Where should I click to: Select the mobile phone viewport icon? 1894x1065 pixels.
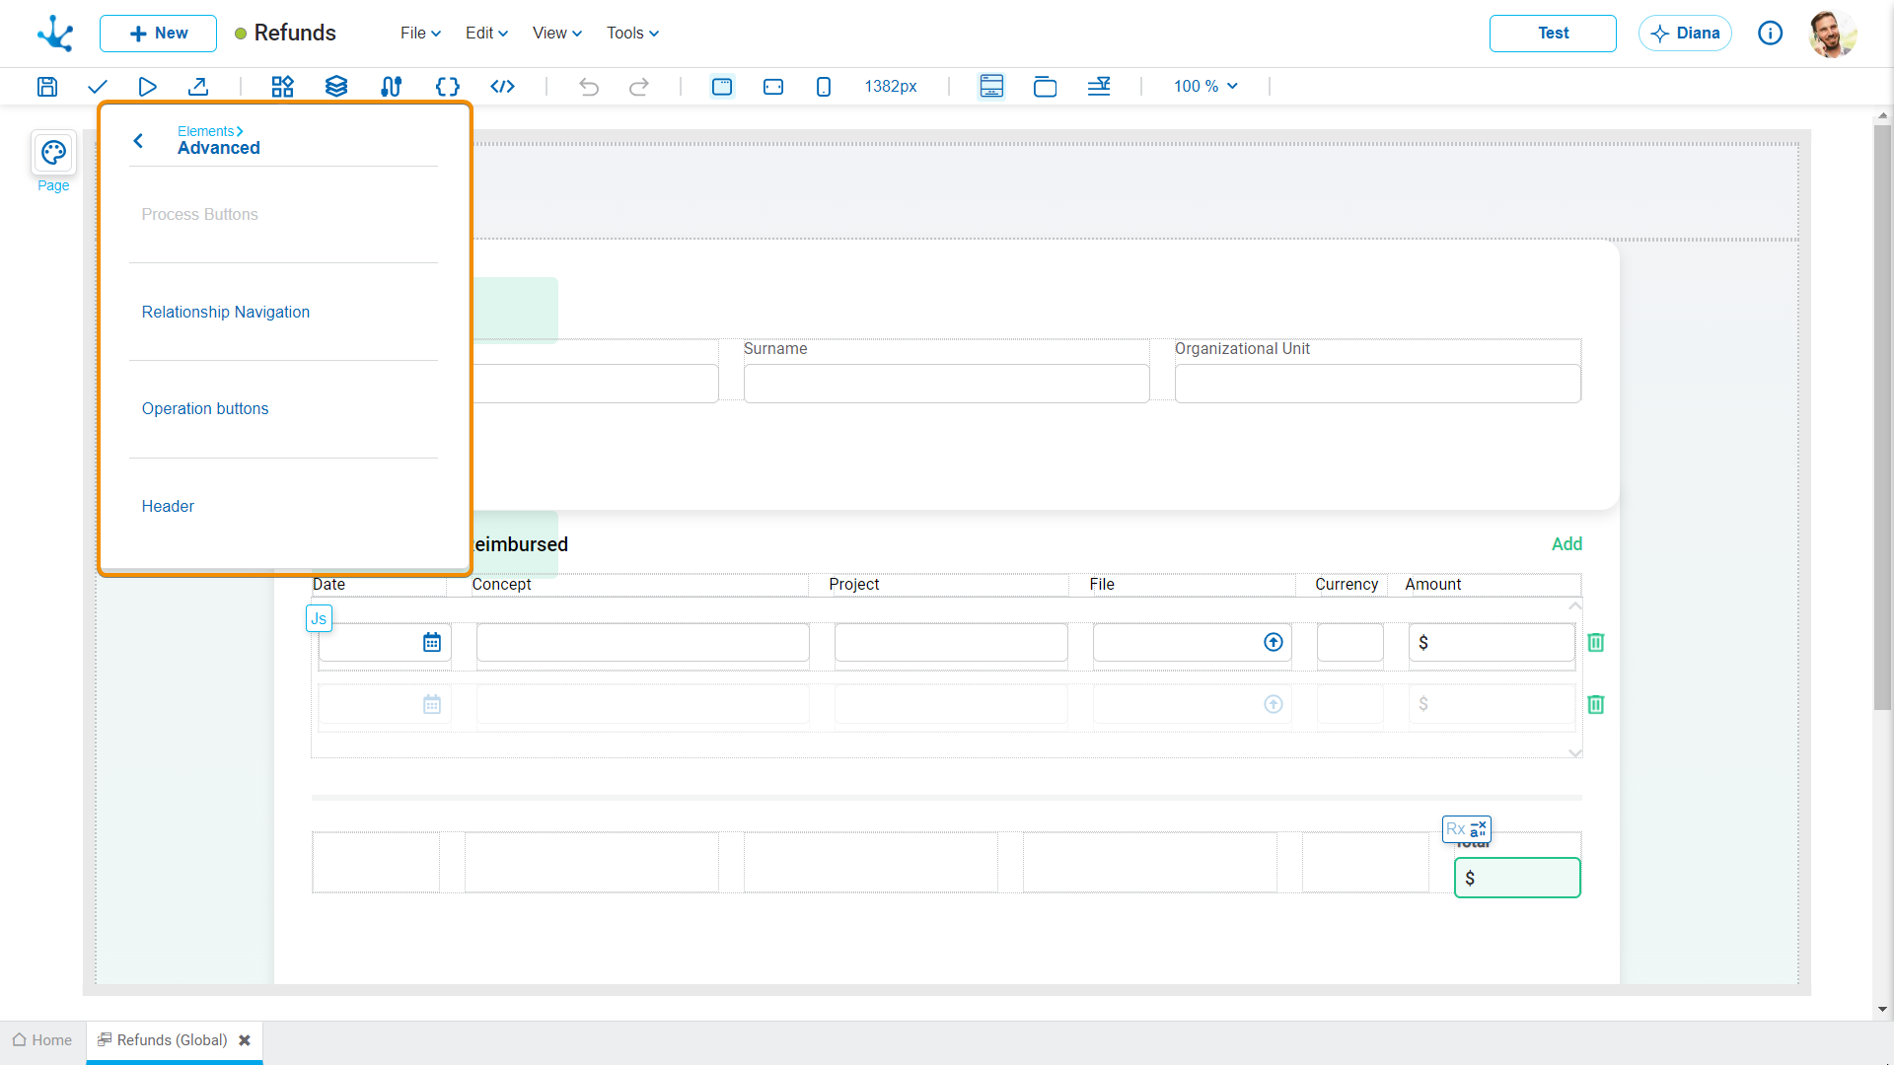click(x=824, y=87)
